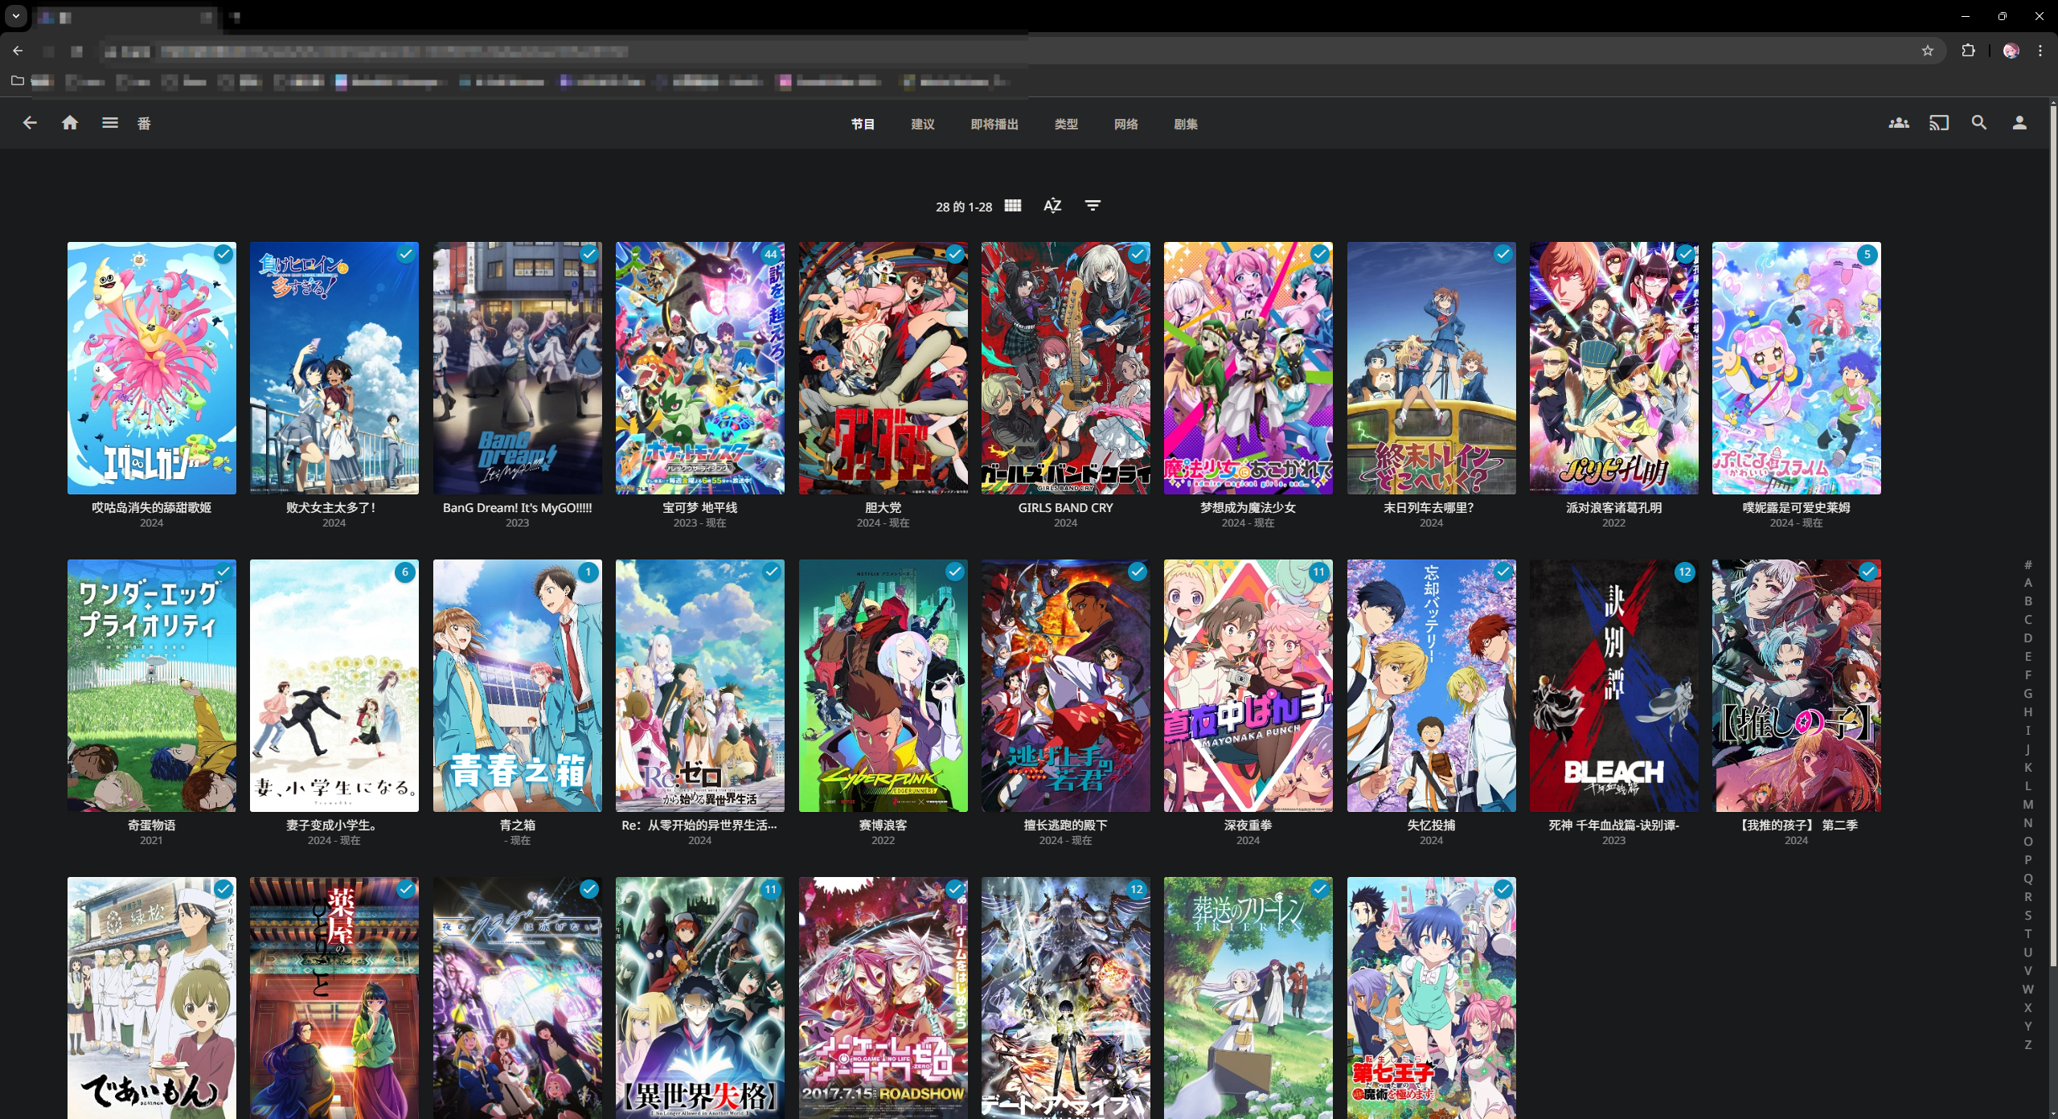
Task: Open the 宝可梦 地平线 title link
Action: point(699,507)
